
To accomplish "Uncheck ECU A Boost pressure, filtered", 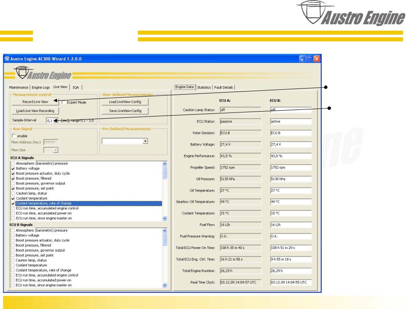I will point(13,178).
